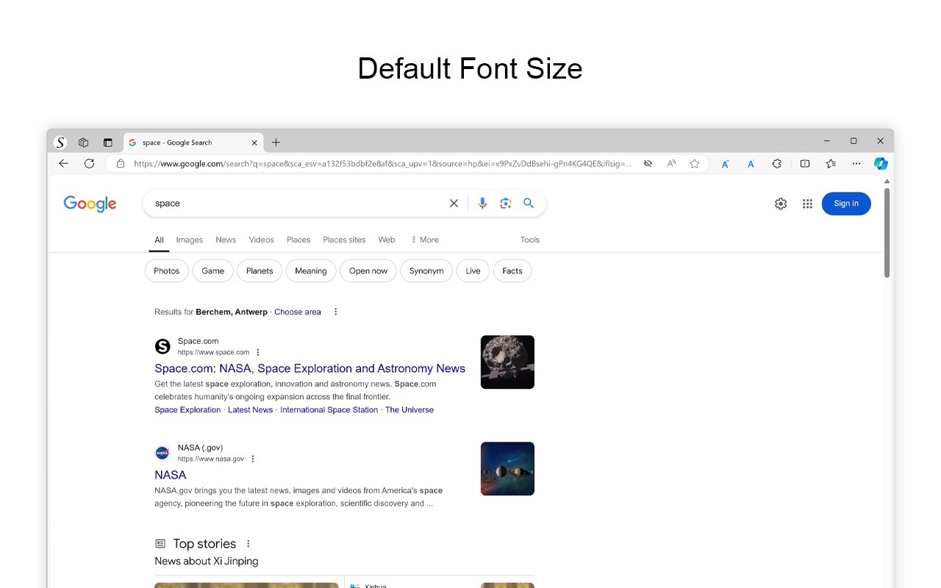Open the Favorites list icon
Viewport: 941px width, 588px height.
831,164
